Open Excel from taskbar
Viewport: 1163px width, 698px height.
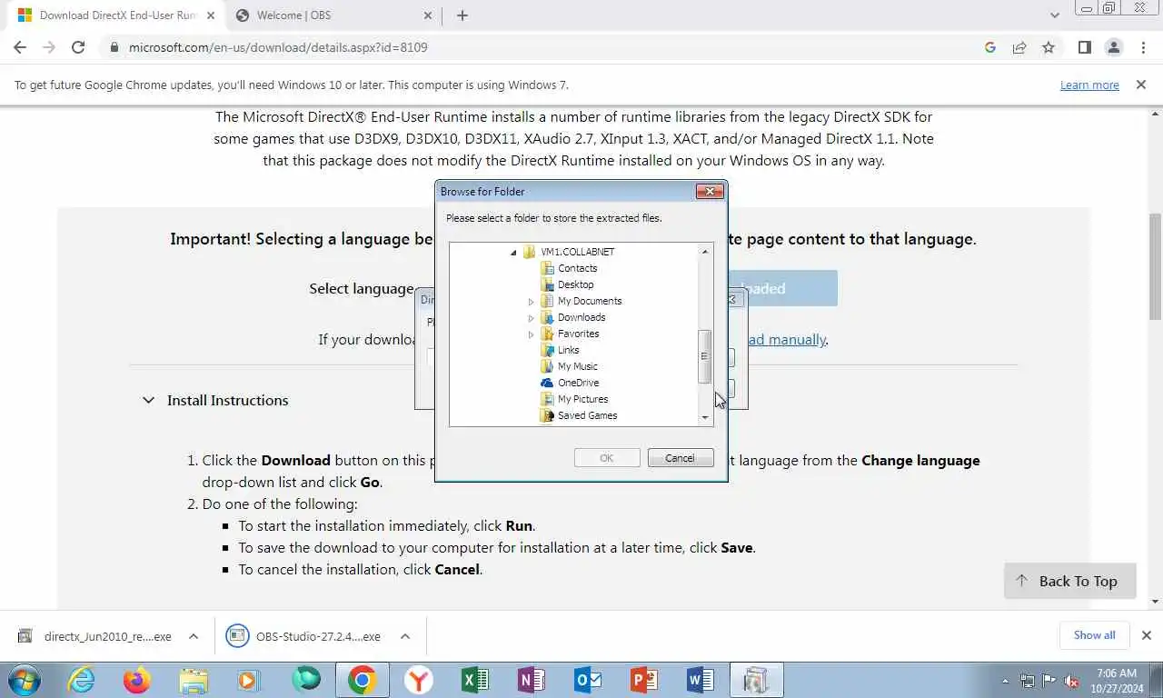475,680
